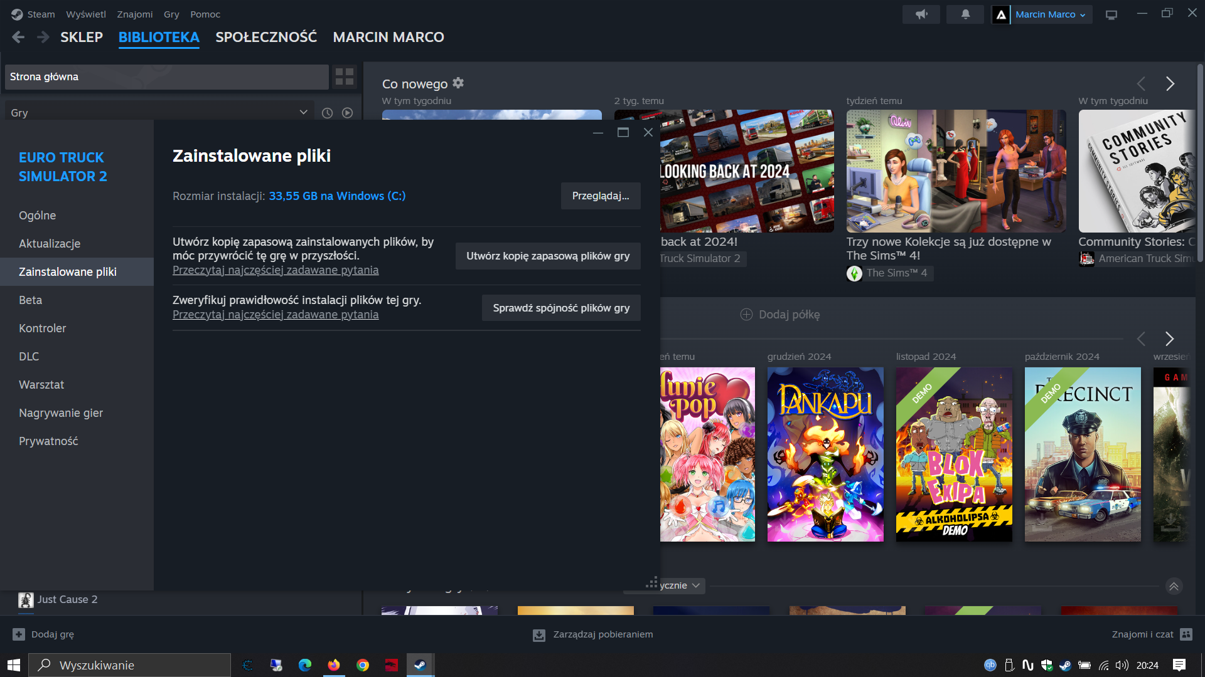Open Co nowego settings gear
This screenshot has width=1205, height=677.
[458, 83]
